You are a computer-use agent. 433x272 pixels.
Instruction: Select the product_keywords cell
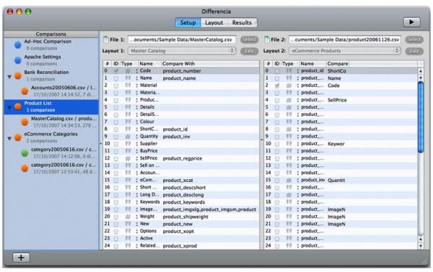(x=183, y=202)
